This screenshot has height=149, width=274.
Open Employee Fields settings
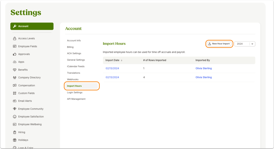(28, 46)
